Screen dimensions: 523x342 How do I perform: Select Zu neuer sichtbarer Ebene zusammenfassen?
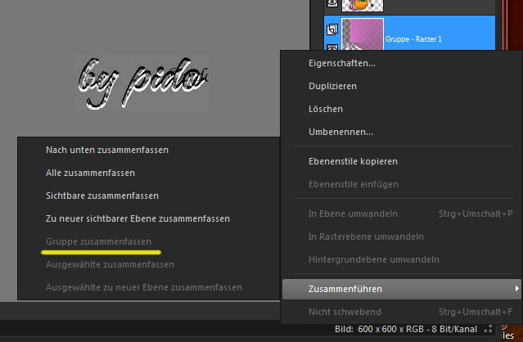click(x=138, y=218)
